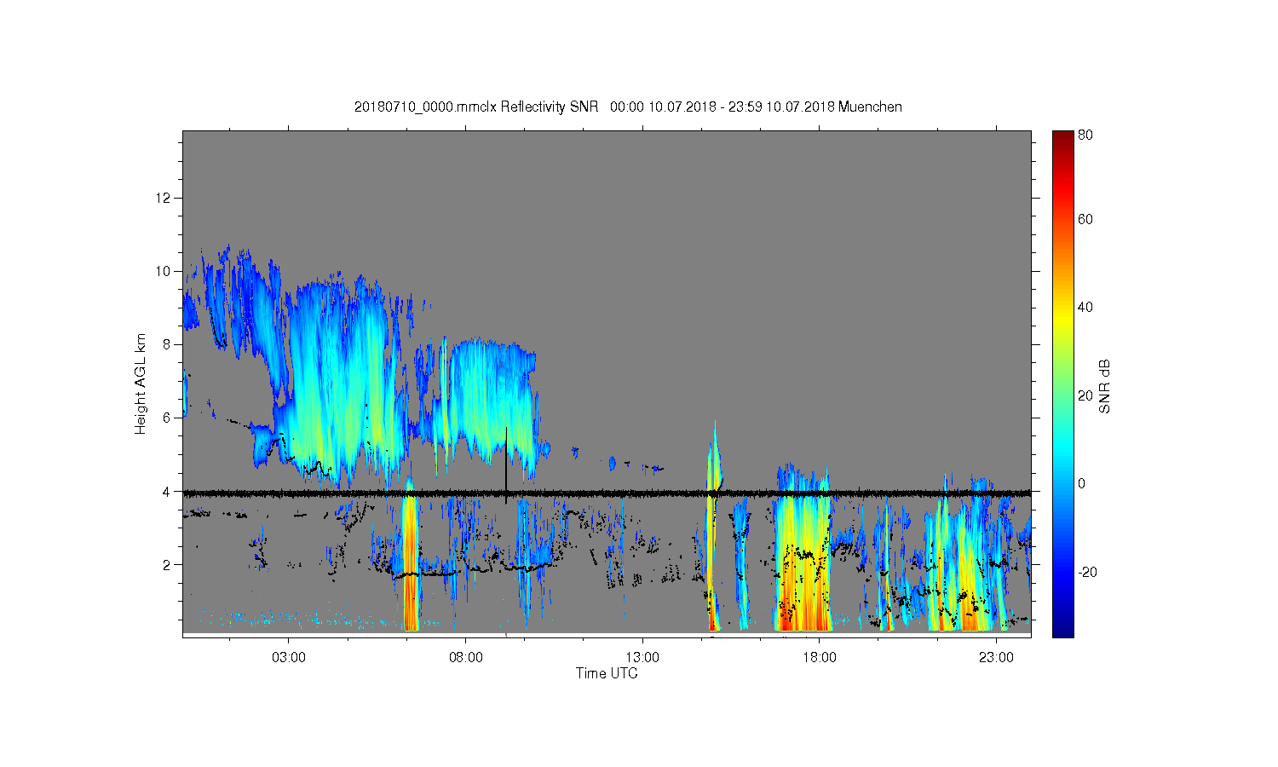Click the dark blue bottom of the colorbar

(1062, 626)
